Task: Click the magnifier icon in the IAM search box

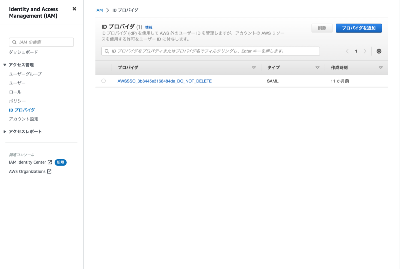Action: [14, 42]
